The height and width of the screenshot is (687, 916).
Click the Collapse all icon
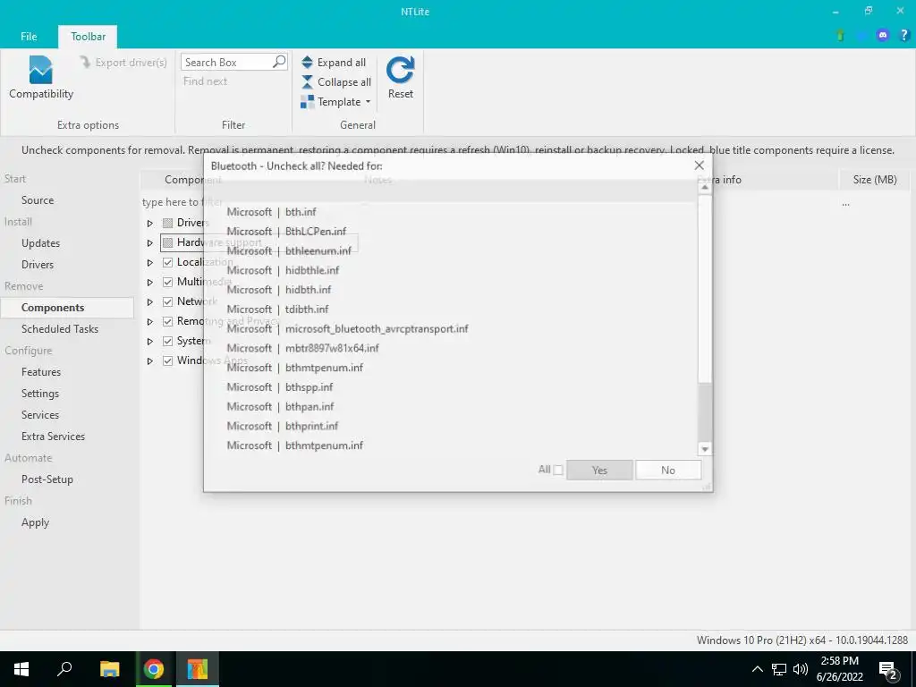coord(308,81)
